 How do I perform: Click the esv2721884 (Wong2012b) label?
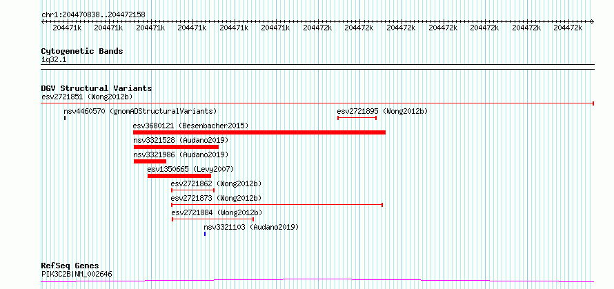pos(217,212)
